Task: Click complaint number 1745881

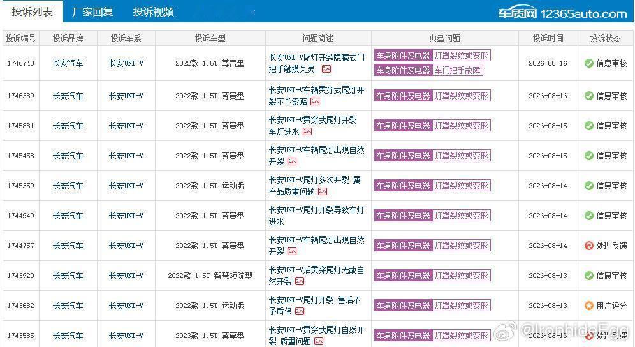Action: click(20, 126)
